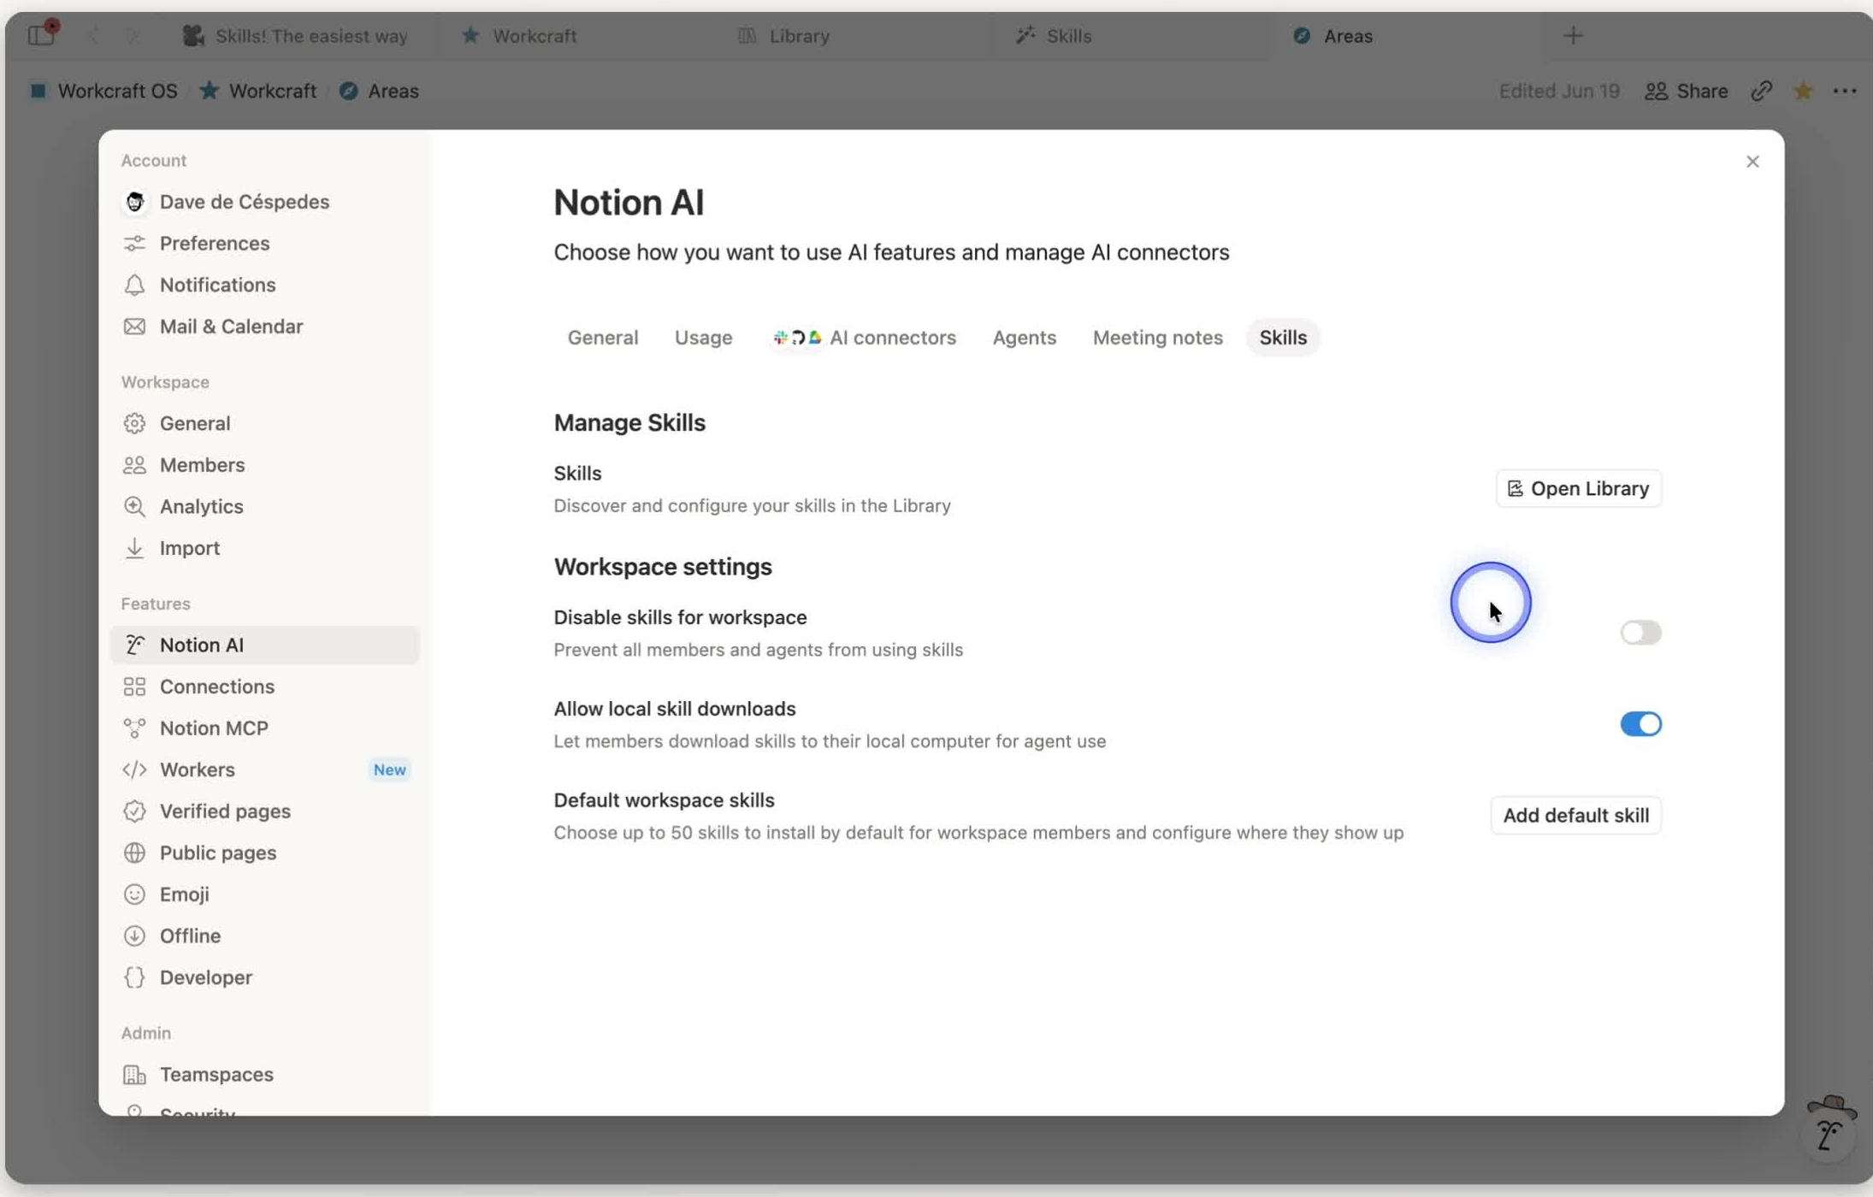Select the Skills settings tab
1873x1197 pixels.
click(x=1283, y=338)
